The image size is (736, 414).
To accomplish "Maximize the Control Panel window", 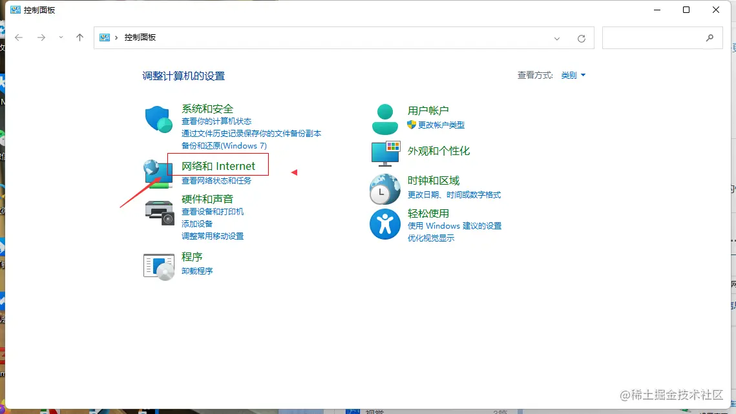I will pyautogui.click(x=686, y=10).
